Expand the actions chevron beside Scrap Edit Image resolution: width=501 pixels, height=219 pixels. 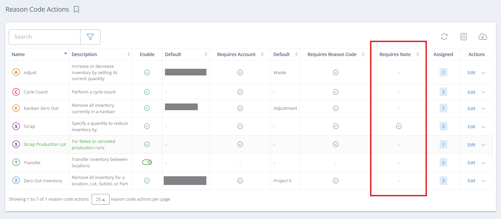[483, 127]
